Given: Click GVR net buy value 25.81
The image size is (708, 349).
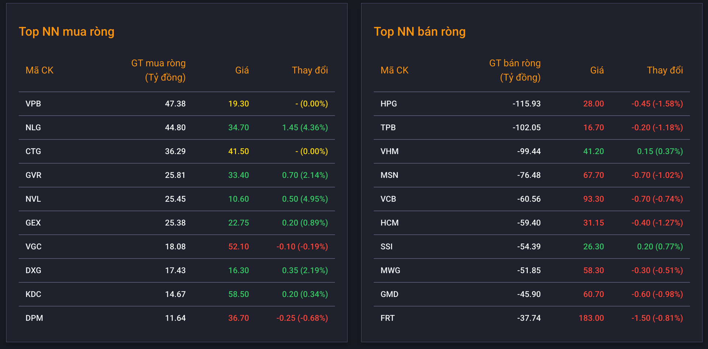Looking at the screenshot, I should pos(175,175).
